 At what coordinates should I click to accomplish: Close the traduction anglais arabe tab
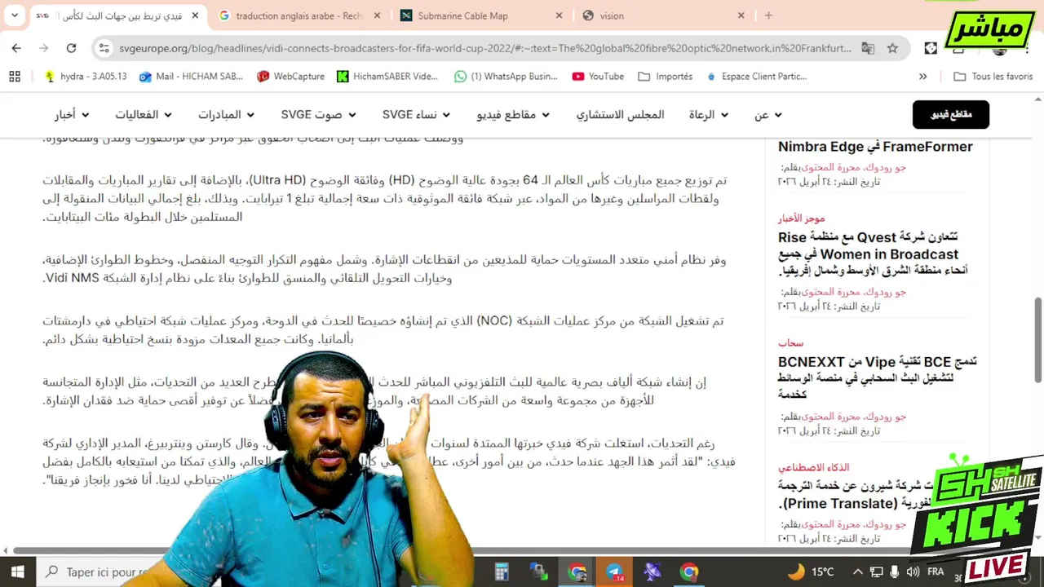tap(376, 15)
